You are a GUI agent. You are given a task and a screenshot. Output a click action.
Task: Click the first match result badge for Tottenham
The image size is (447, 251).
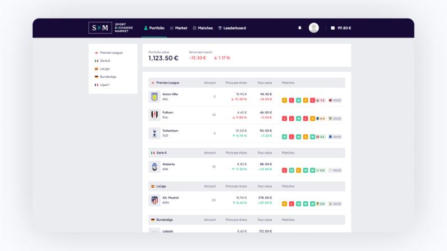tap(284, 137)
